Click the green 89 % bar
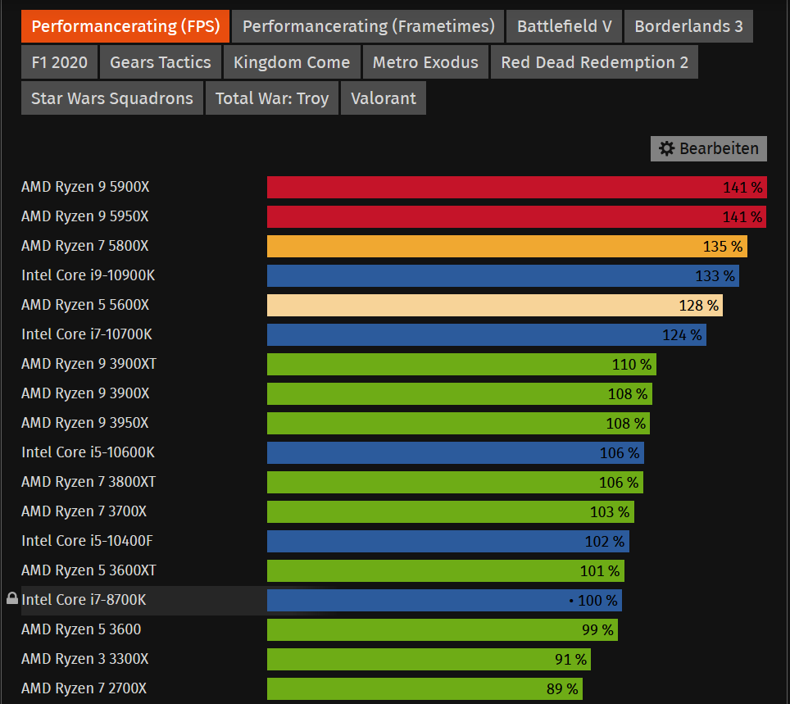Image resolution: width=790 pixels, height=704 pixels. pos(425,688)
